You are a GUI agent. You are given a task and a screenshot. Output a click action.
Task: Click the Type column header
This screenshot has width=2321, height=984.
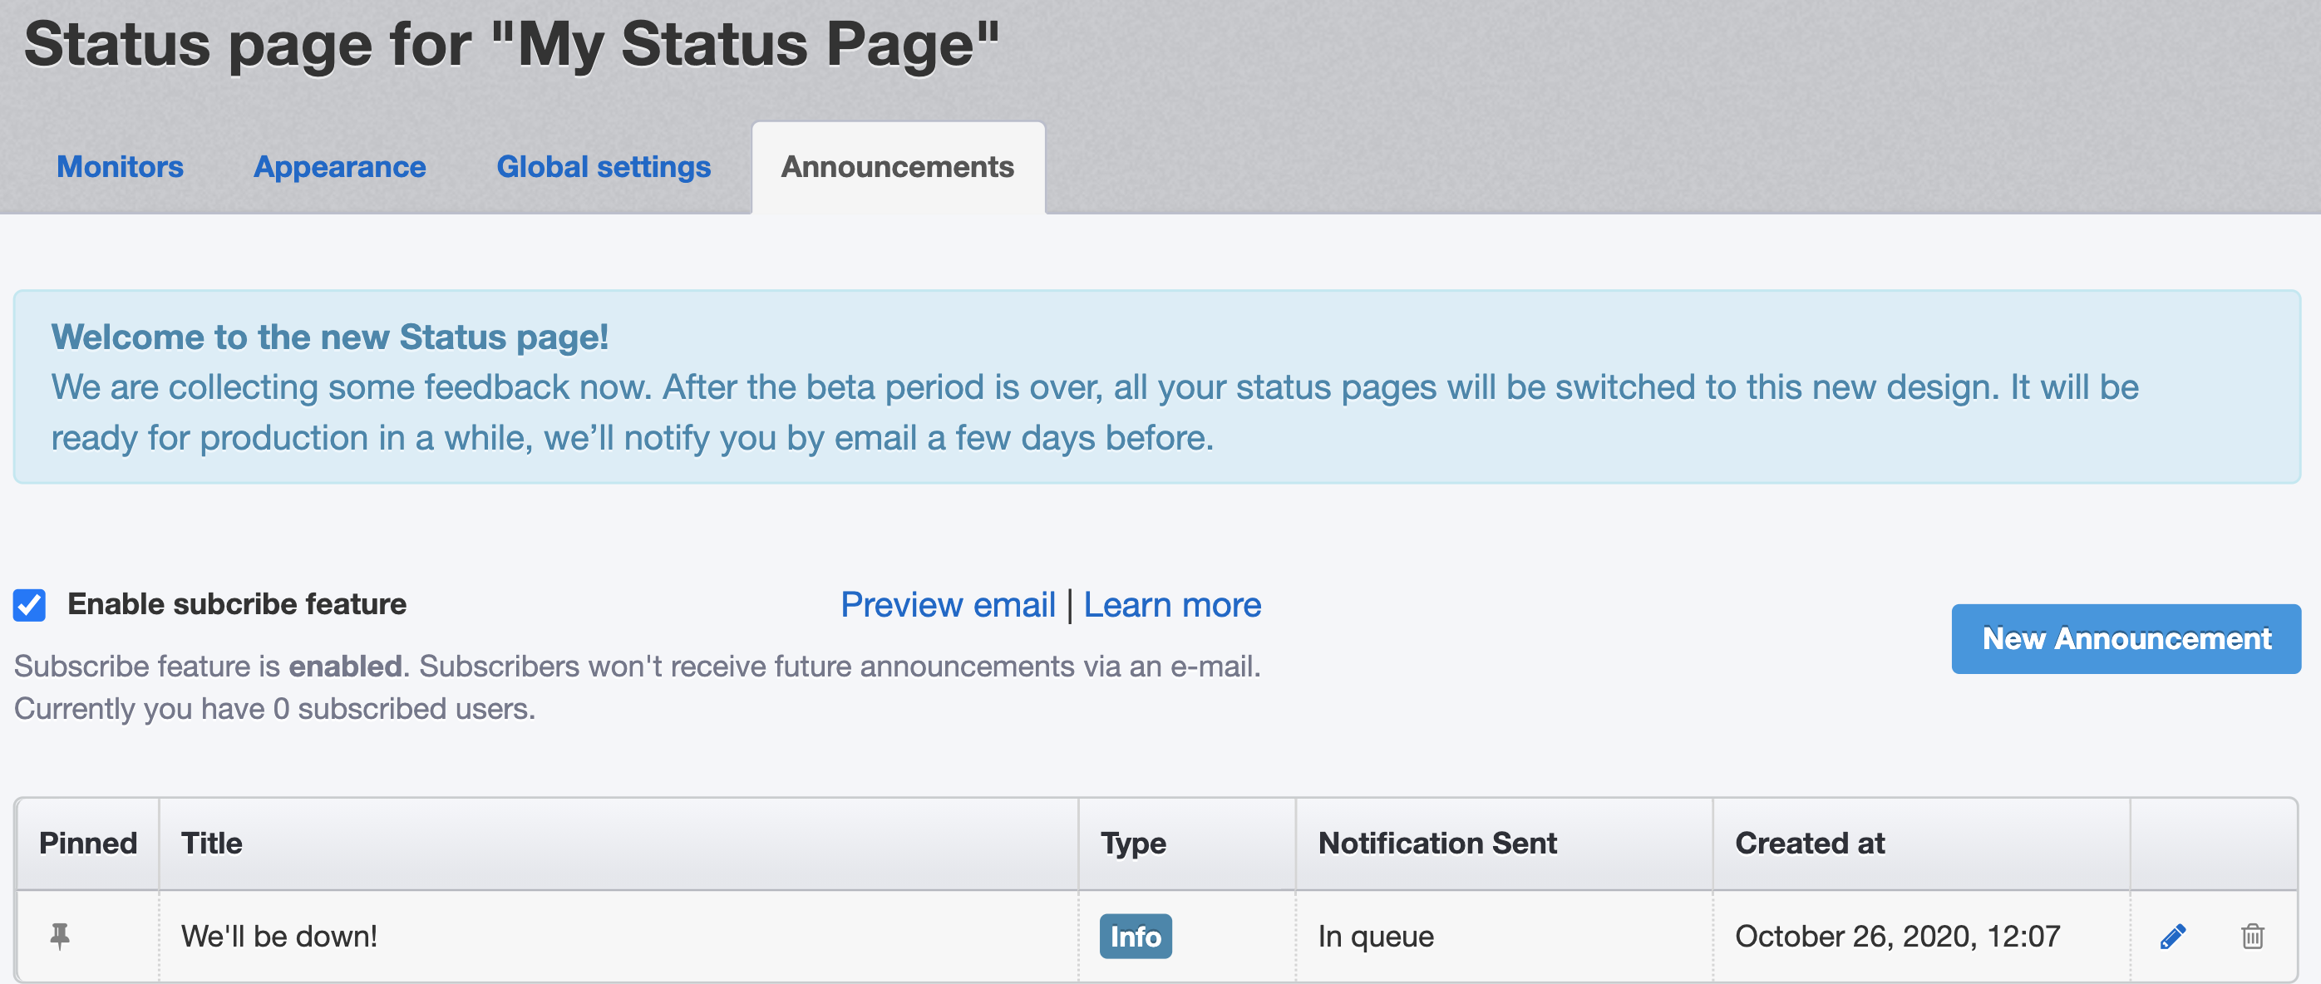1132,843
